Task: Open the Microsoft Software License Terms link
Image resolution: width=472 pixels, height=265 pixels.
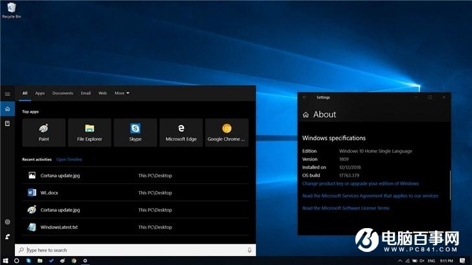Action: pos(346,208)
